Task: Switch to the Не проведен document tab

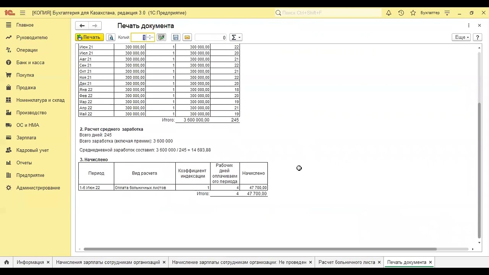Action: (x=239, y=262)
